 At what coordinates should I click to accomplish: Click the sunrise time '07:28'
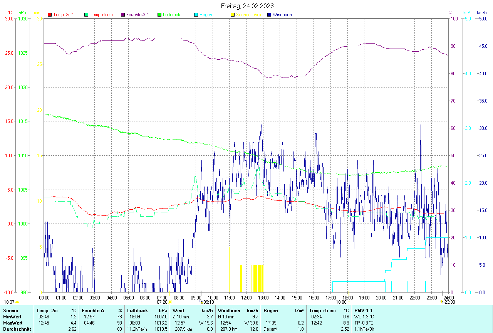click(x=162, y=302)
